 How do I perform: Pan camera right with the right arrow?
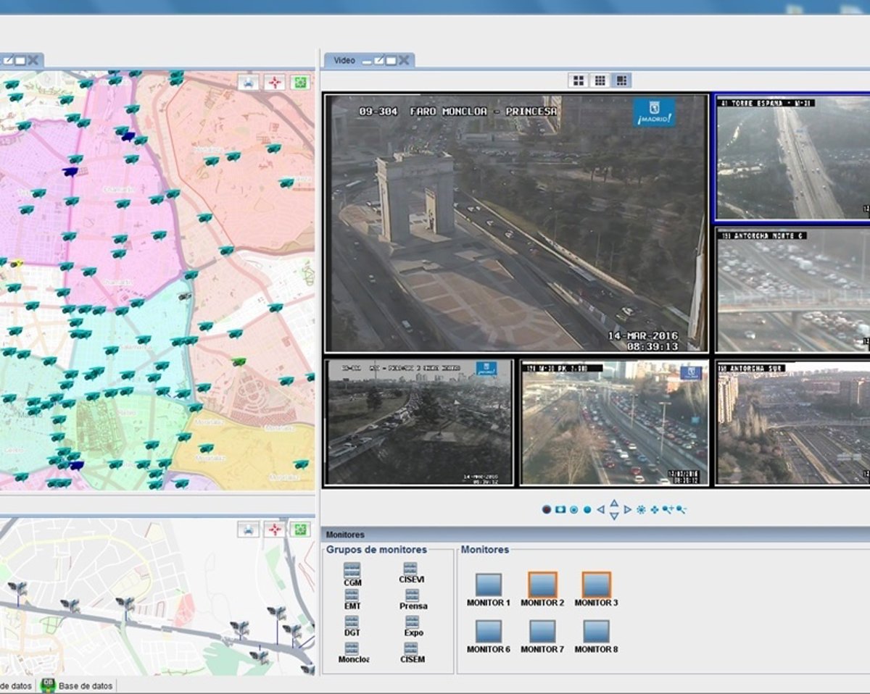628,510
